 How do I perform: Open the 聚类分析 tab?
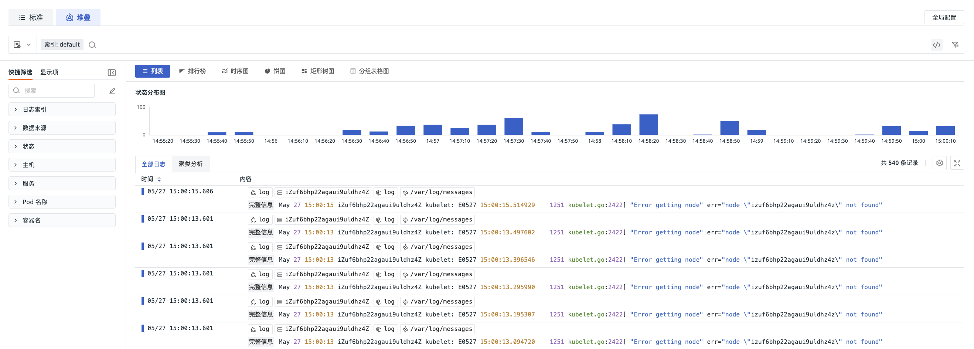click(191, 164)
